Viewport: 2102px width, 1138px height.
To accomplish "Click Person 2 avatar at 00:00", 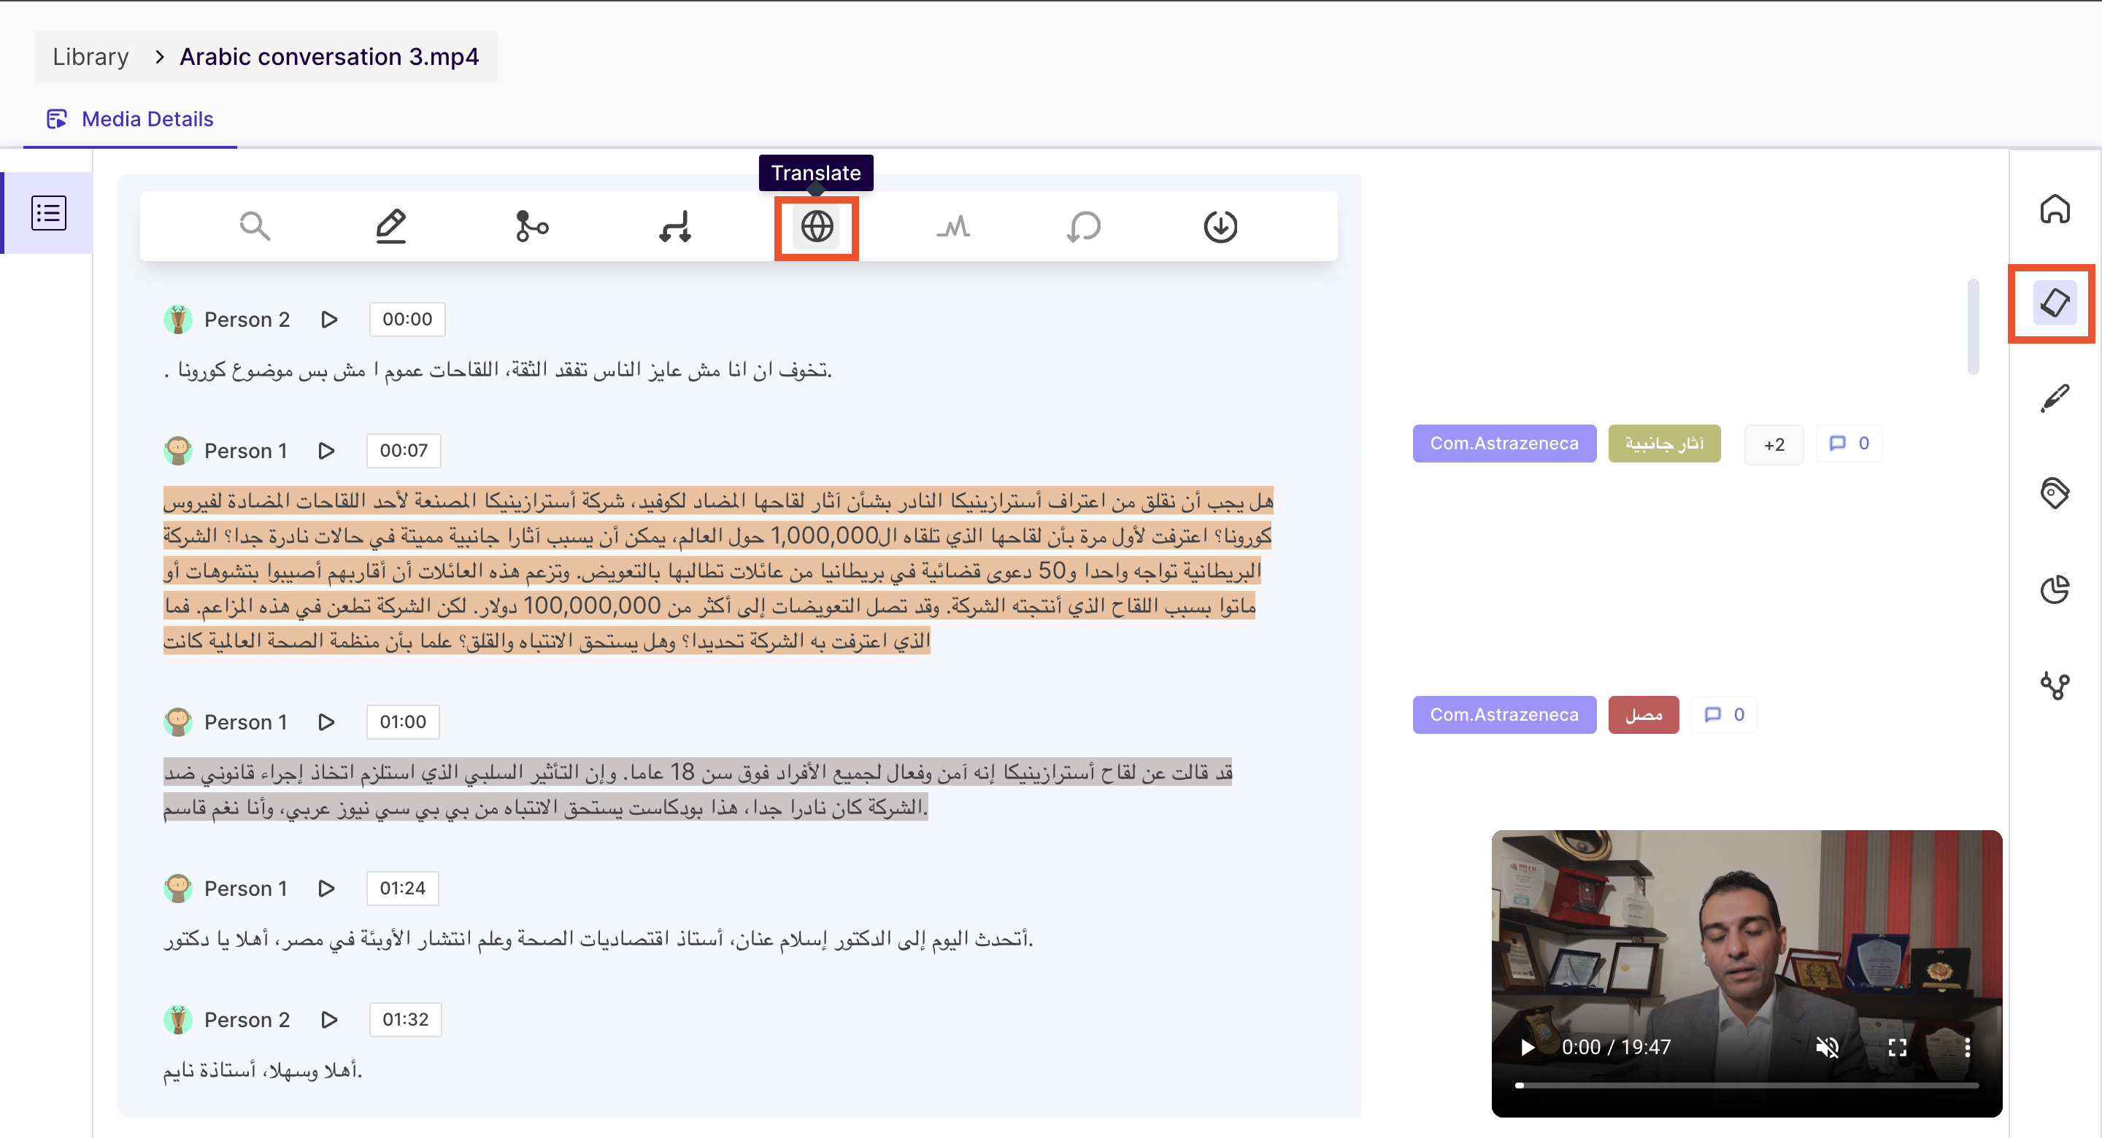I will (x=178, y=320).
